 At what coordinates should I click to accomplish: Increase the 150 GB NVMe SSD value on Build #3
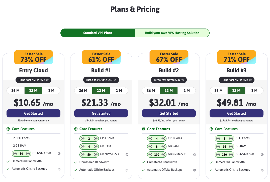point(231,154)
